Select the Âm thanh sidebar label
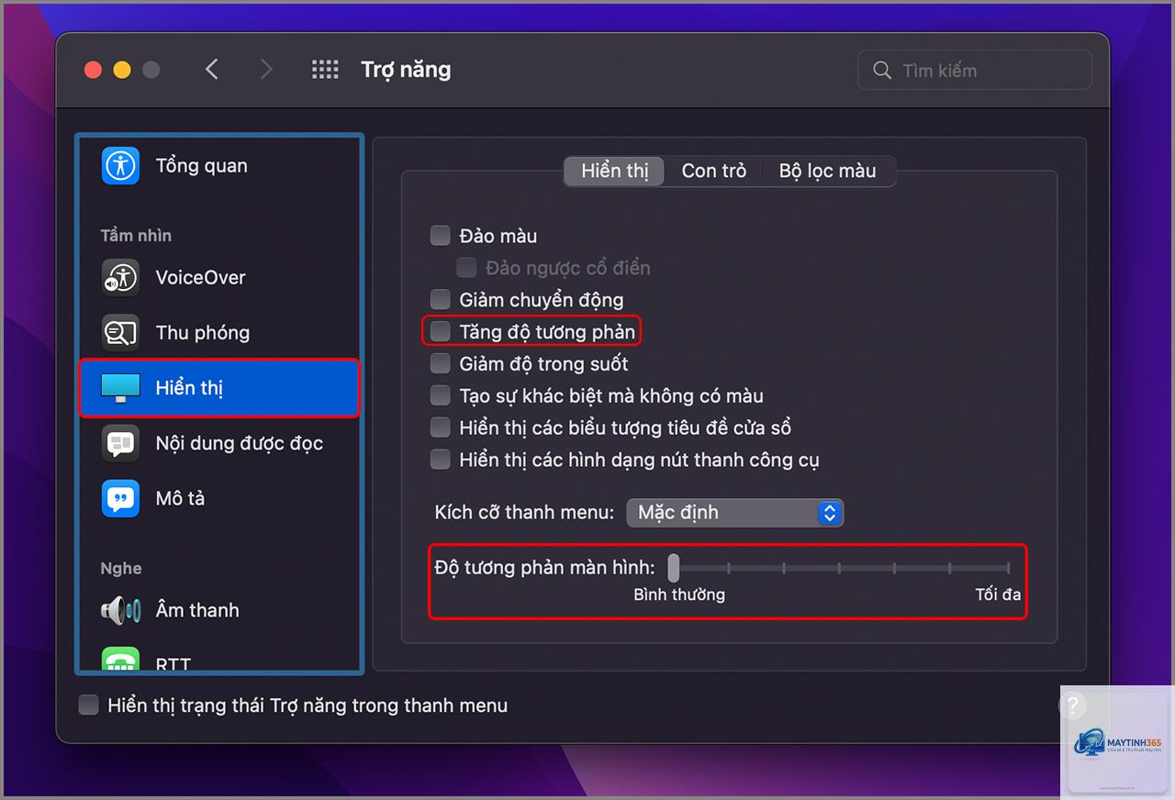 pos(197,610)
